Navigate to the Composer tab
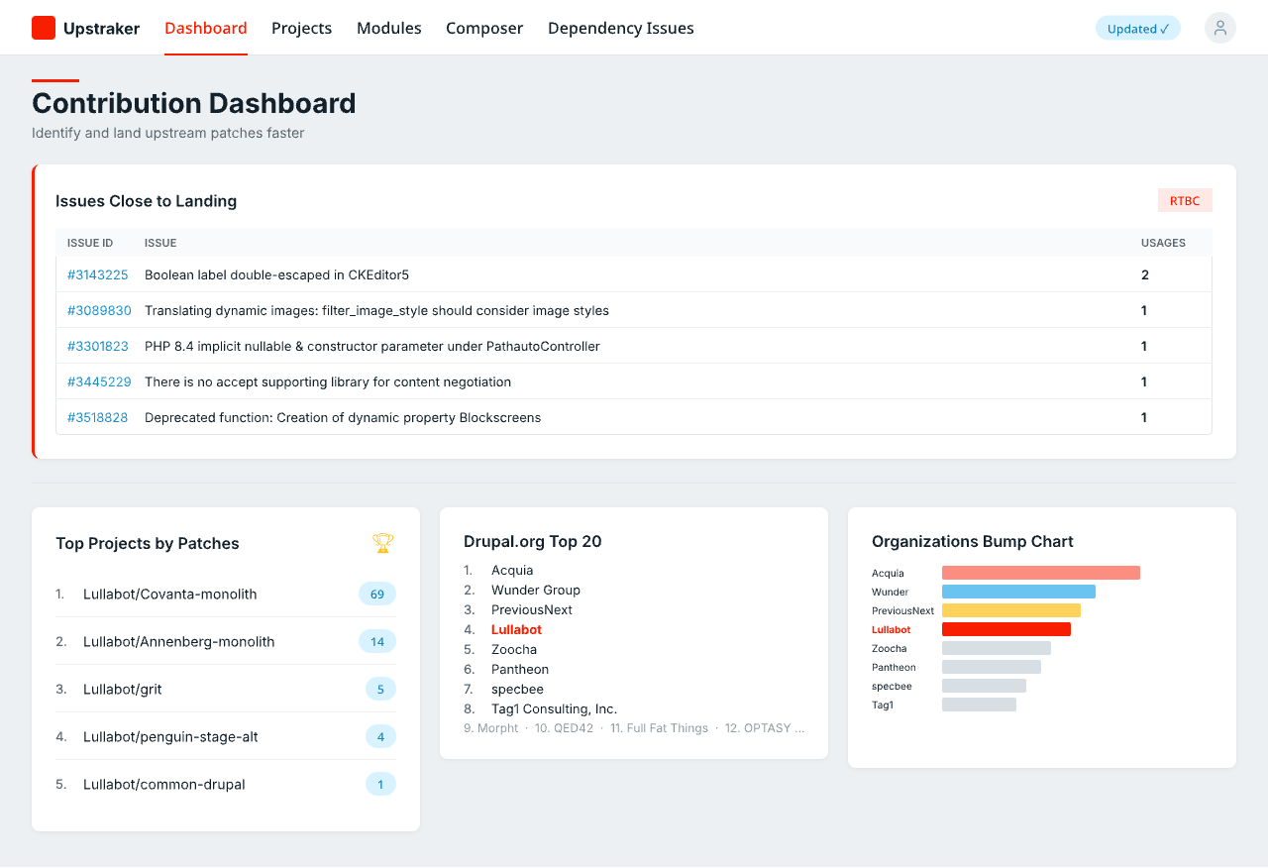The width and height of the screenshot is (1268, 868). 484,28
